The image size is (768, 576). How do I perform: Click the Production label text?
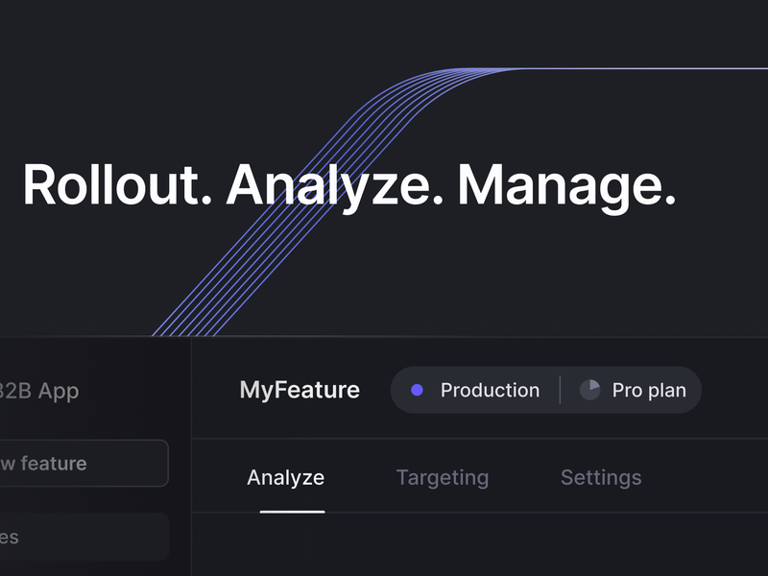coord(490,390)
